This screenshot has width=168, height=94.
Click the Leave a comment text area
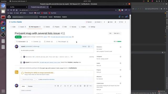click(56, 91)
